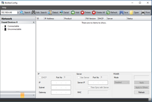152x102 pixels.
Task: Run the Detect tool
Action: [50, 13]
